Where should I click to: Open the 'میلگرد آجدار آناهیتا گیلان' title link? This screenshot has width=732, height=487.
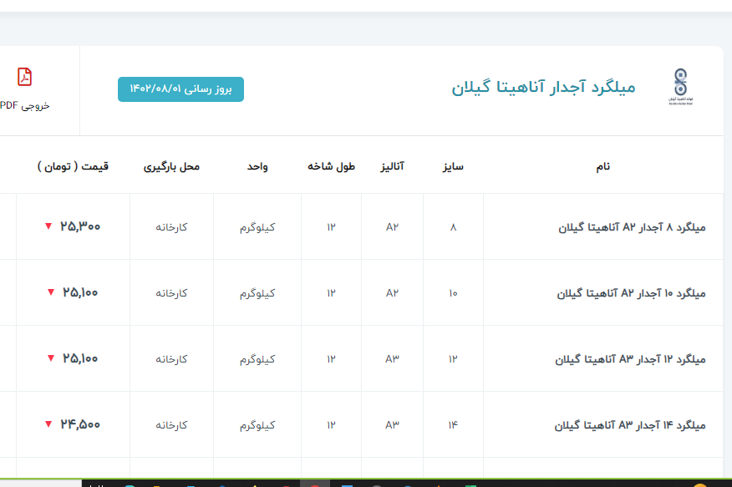[x=543, y=88]
